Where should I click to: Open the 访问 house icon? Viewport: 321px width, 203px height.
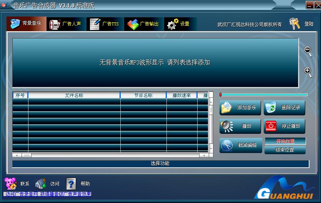click(41, 184)
